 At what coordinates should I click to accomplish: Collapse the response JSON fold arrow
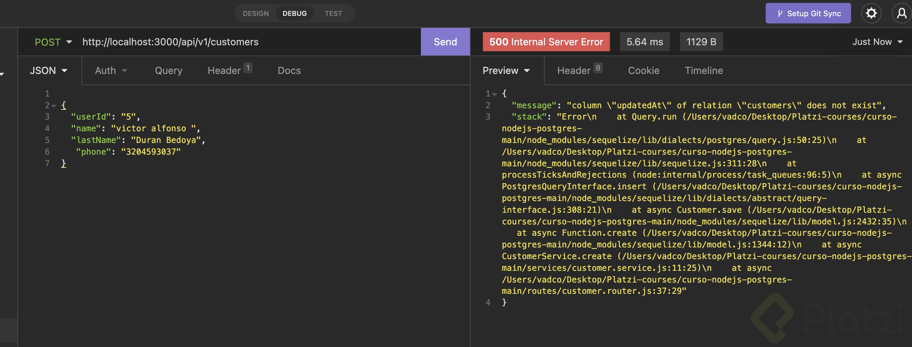pyautogui.click(x=495, y=94)
